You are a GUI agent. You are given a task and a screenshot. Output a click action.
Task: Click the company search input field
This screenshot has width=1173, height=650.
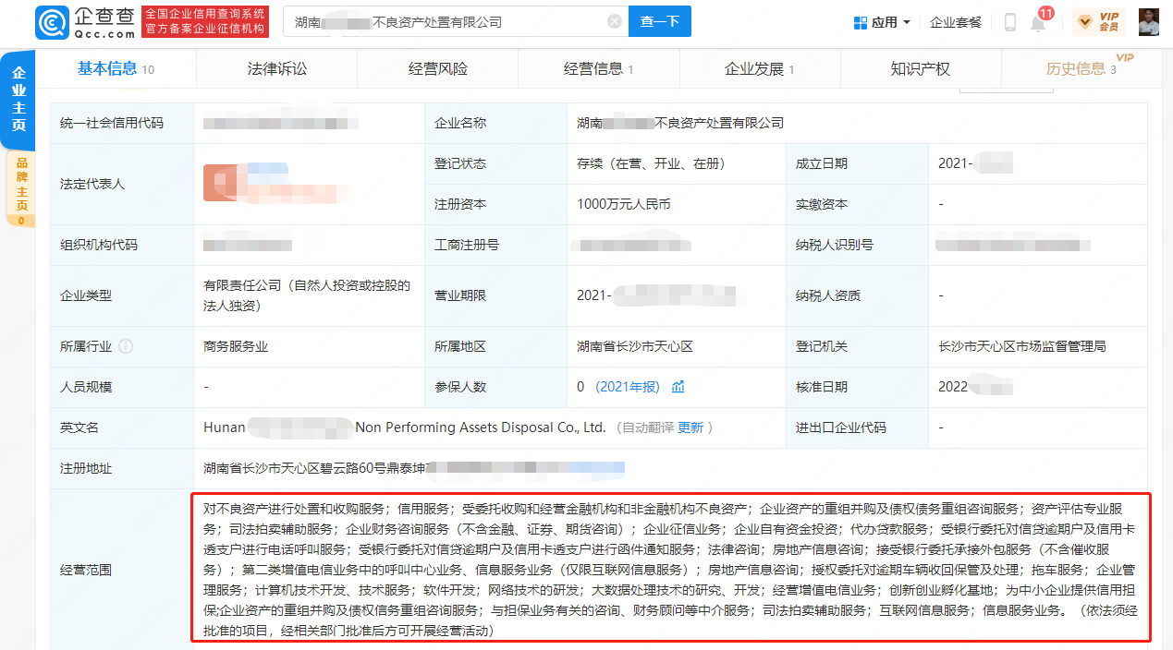[x=416, y=20]
